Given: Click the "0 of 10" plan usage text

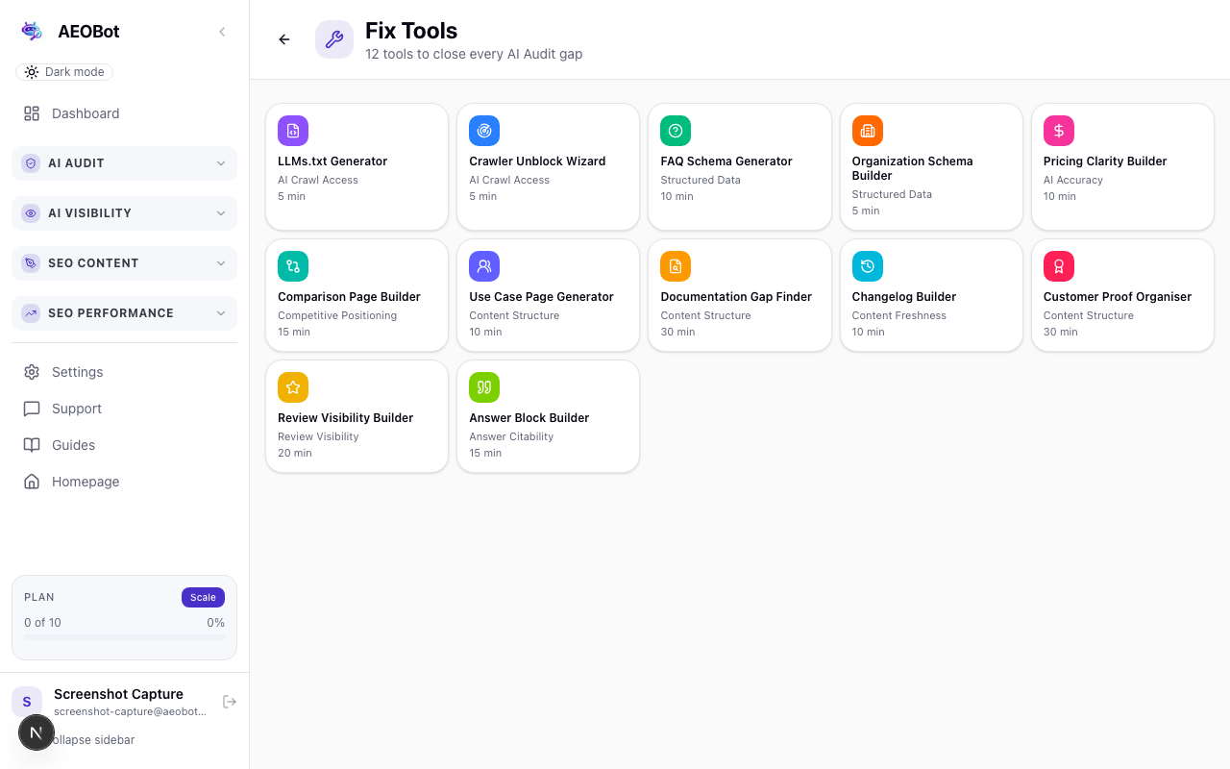Looking at the screenshot, I should 42,623.
